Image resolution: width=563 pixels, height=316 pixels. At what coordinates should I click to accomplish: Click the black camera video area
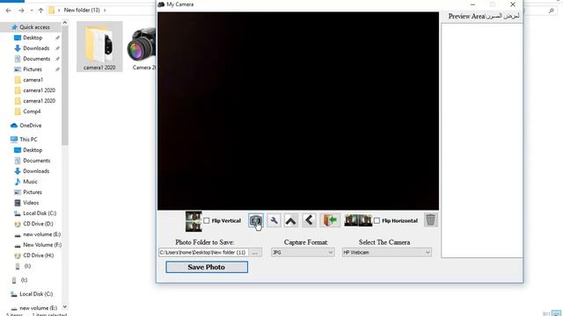298,111
